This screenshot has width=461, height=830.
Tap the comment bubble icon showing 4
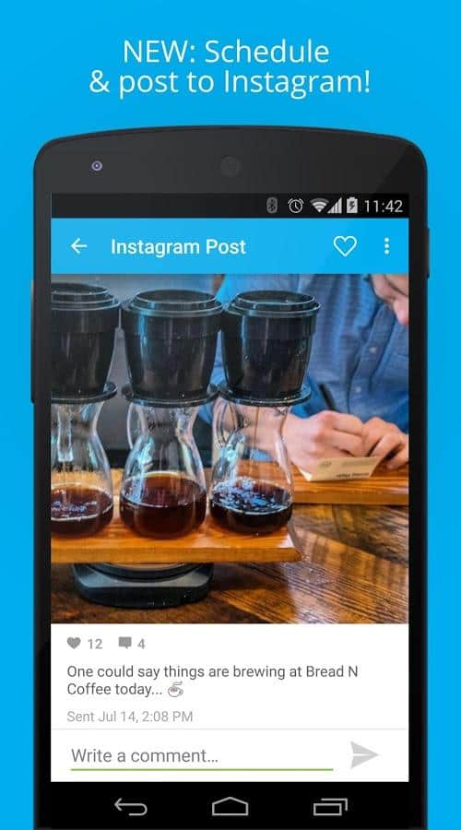click(x=132, y=644)
